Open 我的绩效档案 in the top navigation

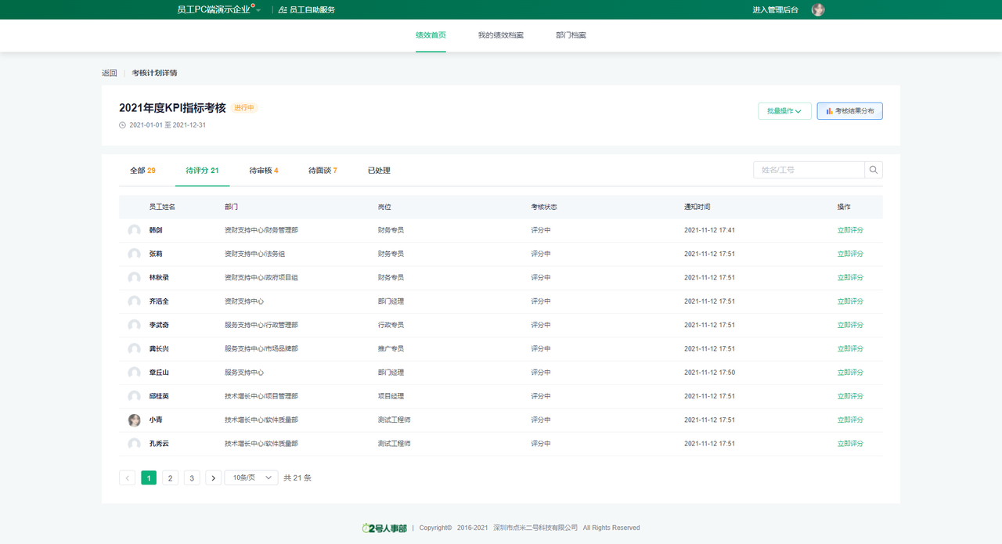[500, 36]
